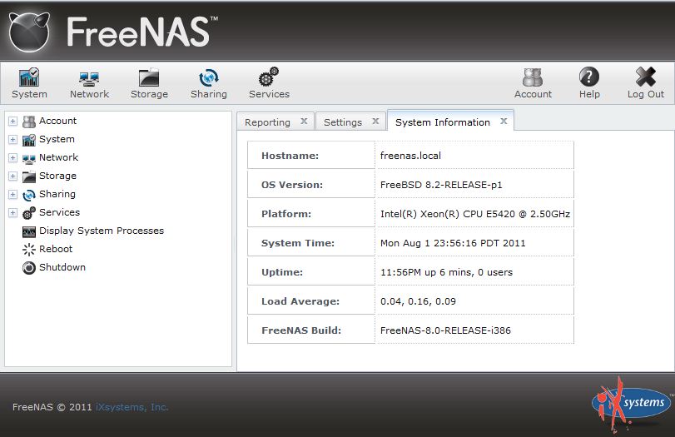Viewport: 675px width, 437px height.
Task: Click the Load Average: label
Action: (300, 301)
